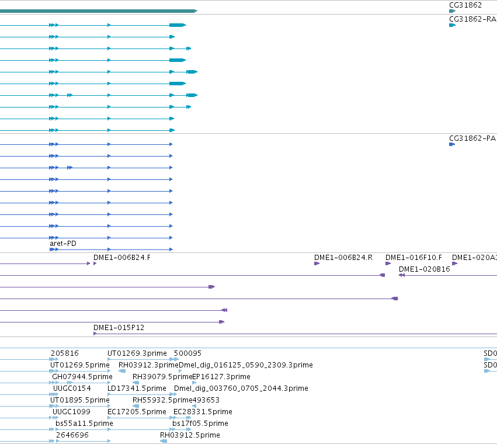The width and height of the screenshot is (497, 444).
Task: Click the DME1-020B16 label
Action: pyautogui.click(x=425, y=269)
